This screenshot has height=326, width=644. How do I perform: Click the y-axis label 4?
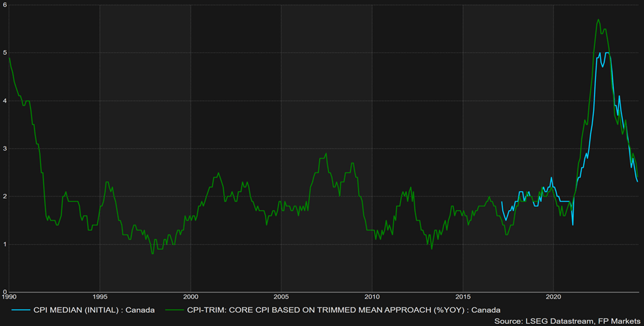[4, 101]
